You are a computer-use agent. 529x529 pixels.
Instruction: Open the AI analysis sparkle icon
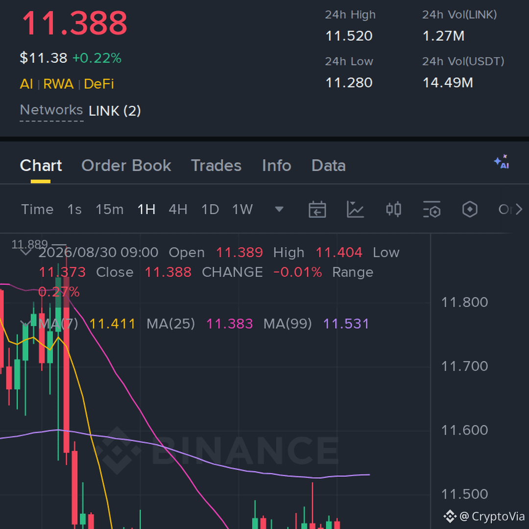502,162
